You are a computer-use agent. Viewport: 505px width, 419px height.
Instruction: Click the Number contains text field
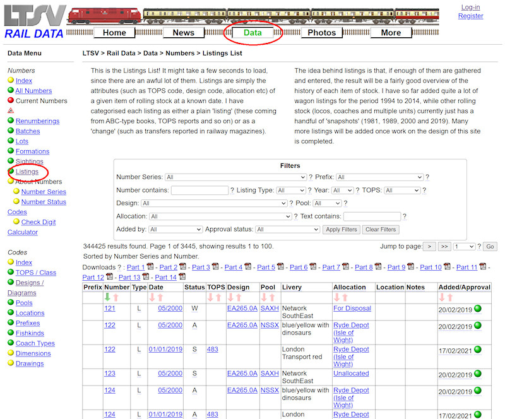click(x=199, y=190)
